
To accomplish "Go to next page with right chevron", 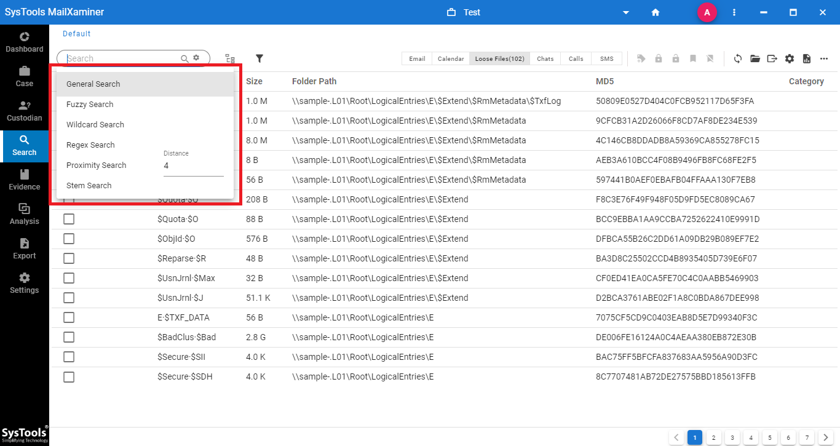I will (826, 437).
